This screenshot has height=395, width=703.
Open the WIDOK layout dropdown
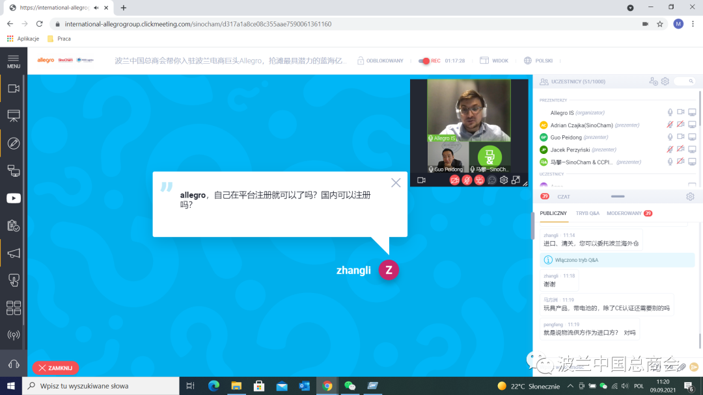point(494,60)
